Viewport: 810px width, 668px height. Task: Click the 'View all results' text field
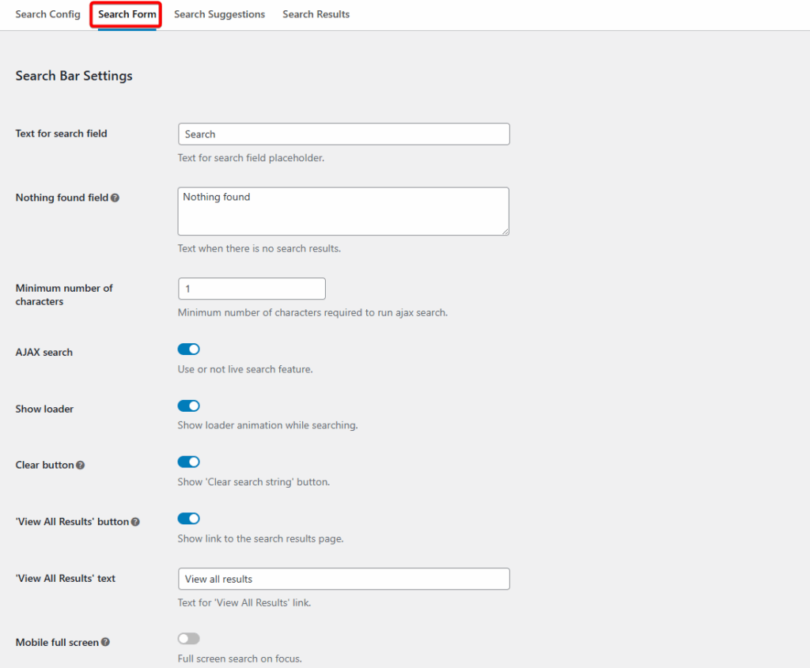(343, 579)
